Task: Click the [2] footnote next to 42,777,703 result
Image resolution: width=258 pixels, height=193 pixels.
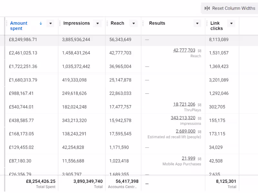Action: click(x=199, y=51)
